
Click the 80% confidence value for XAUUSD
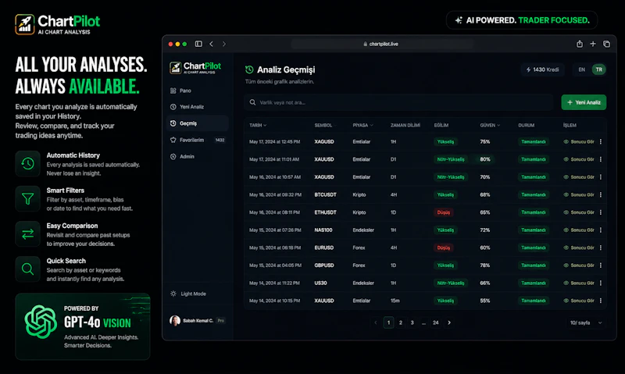pyautogui.click(x=485, y=159)
